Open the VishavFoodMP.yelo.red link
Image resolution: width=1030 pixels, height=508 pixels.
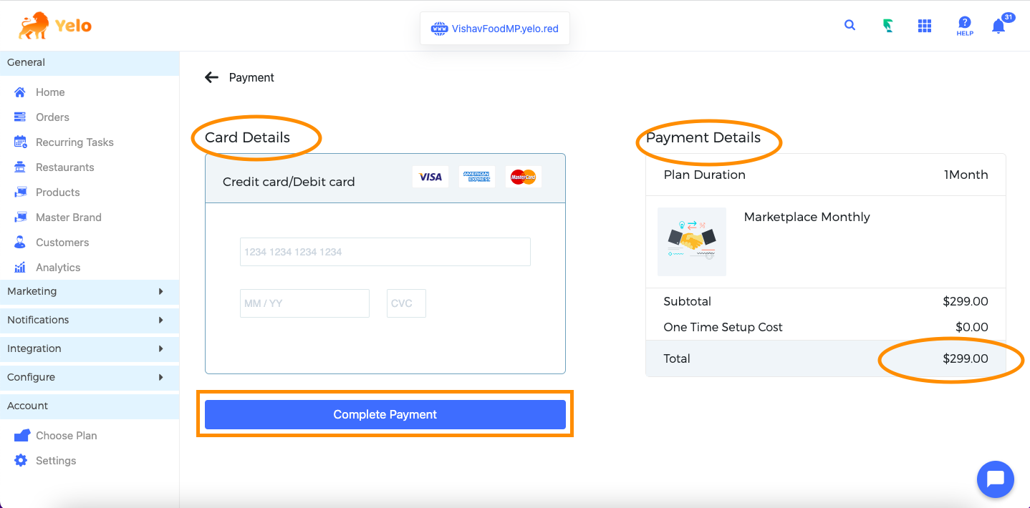coord(495,29)
